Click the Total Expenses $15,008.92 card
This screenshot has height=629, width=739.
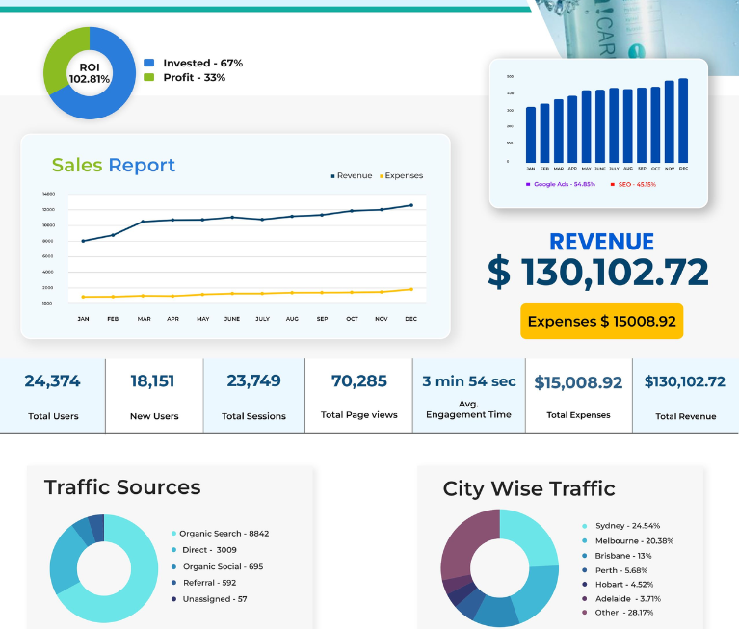point(579,396)
